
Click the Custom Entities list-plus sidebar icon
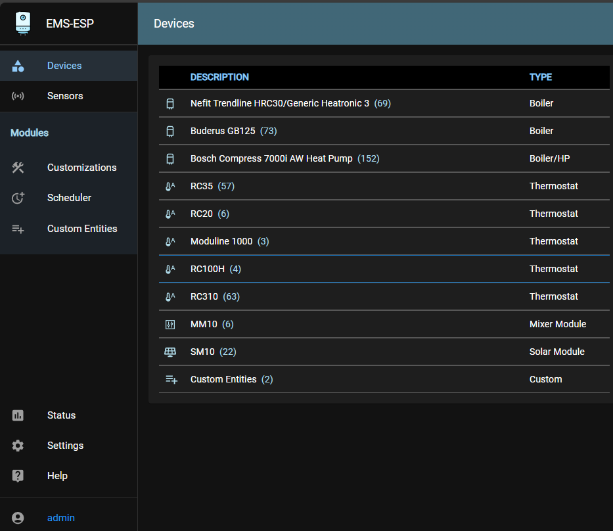point(18,229)
